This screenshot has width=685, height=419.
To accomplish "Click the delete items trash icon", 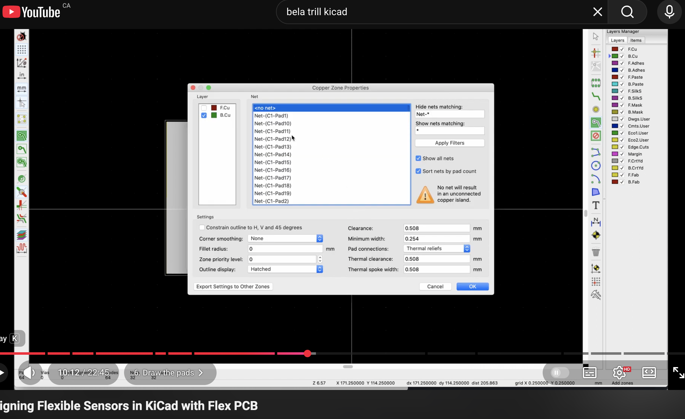I will click(596, 252).
